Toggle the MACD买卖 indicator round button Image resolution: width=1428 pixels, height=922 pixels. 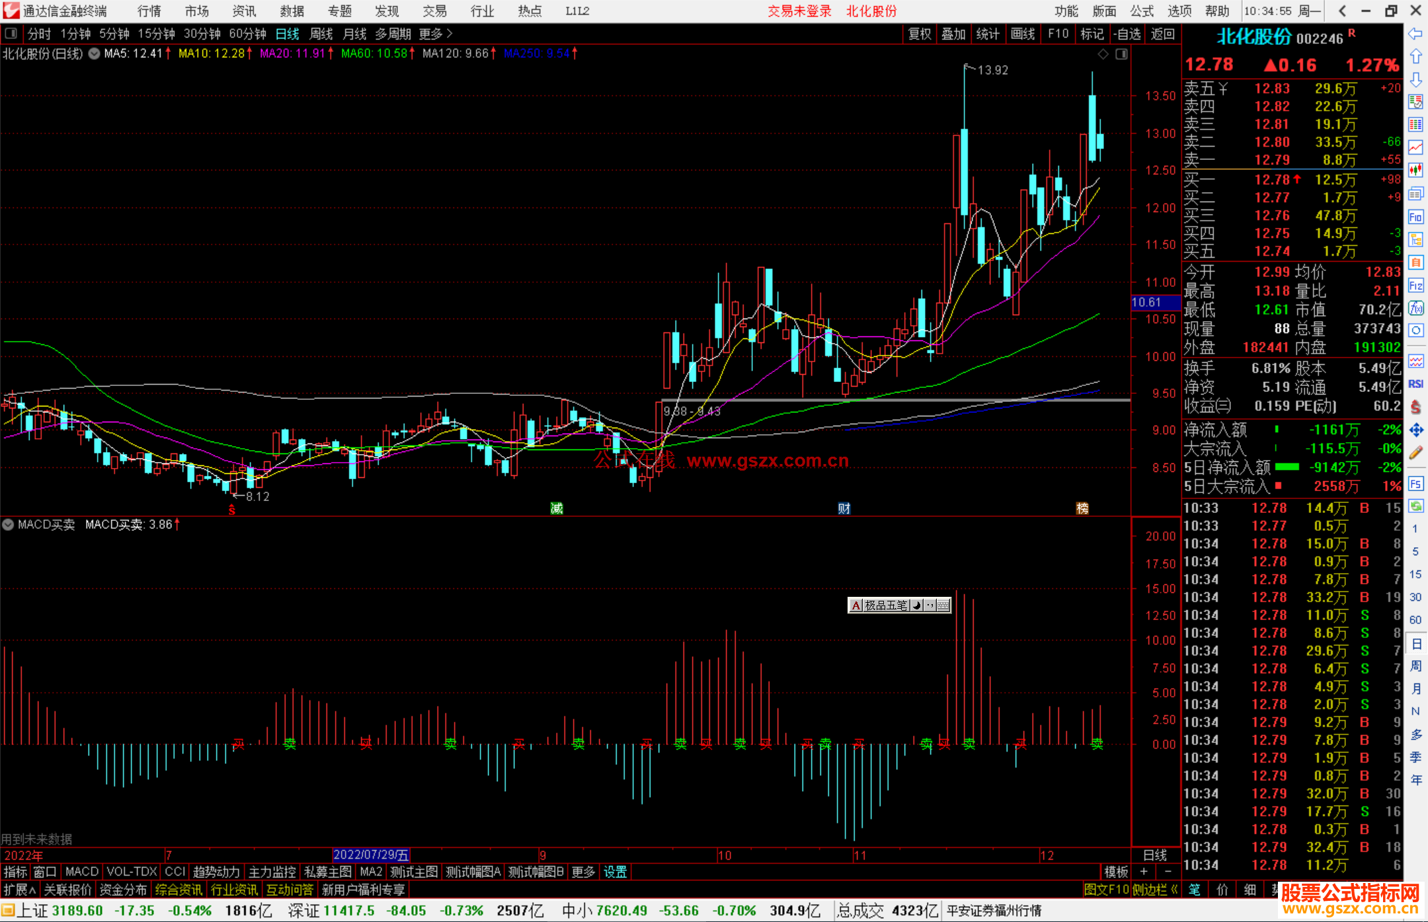(x=8, y=525)
